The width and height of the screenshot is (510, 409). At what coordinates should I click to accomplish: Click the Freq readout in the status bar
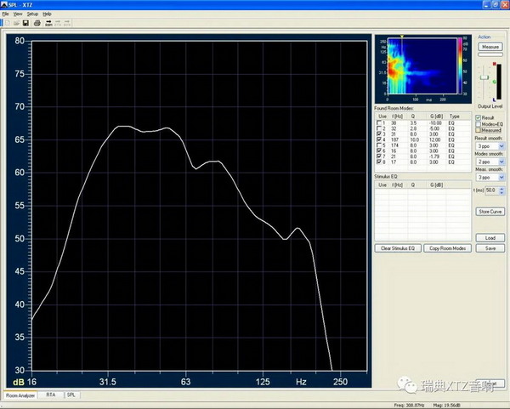409,405
